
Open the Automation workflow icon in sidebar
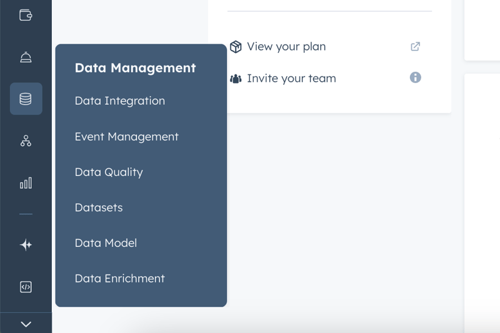click(x=26, y=141)
